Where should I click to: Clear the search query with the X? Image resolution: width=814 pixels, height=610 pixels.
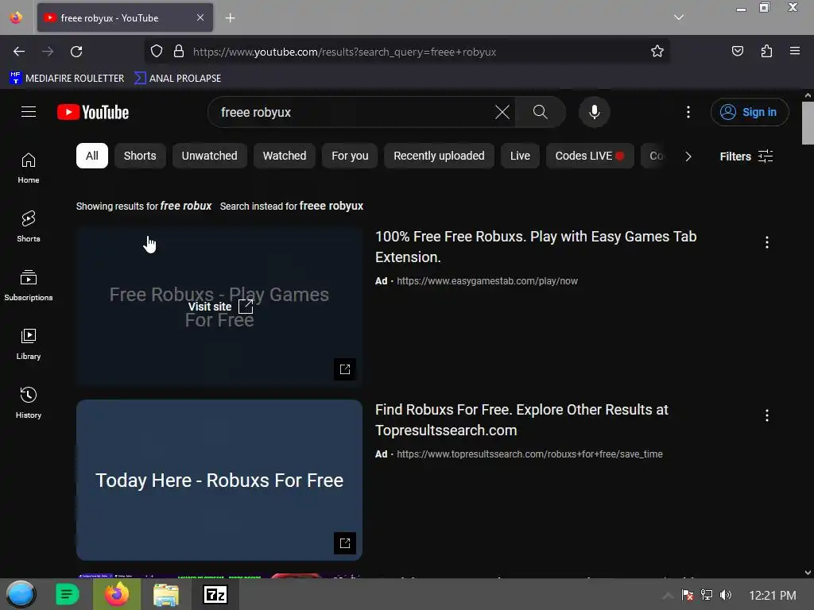[x=502, y=112]
